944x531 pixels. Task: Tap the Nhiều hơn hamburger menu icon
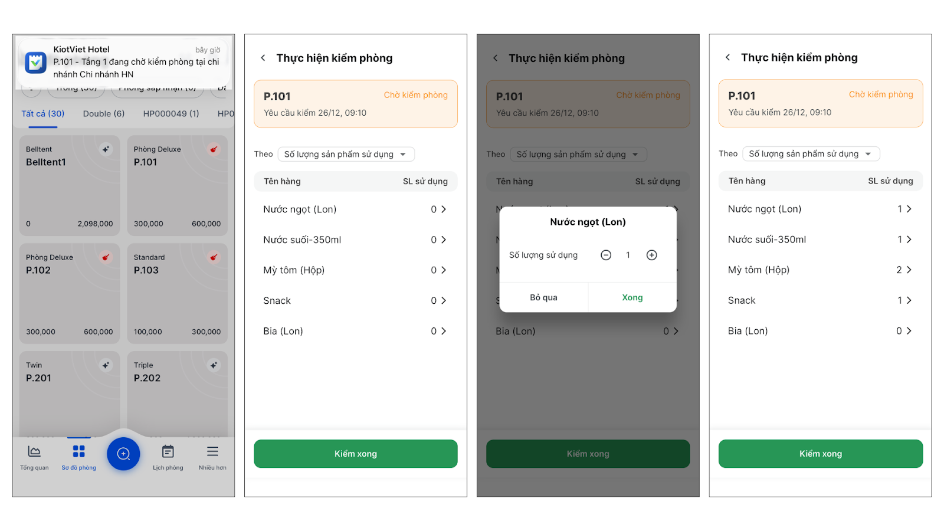tap(212, 452)
